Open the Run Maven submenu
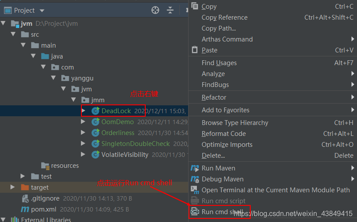 coord(273,168)
